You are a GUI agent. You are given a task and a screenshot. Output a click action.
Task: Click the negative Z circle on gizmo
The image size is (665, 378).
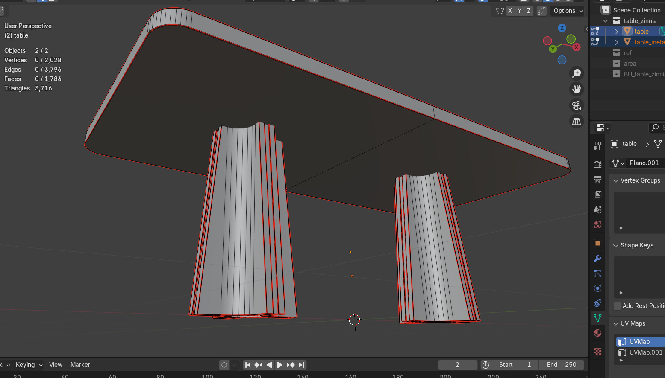click(562, 60)
